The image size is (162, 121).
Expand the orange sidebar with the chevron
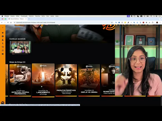[x=3, y=27]
